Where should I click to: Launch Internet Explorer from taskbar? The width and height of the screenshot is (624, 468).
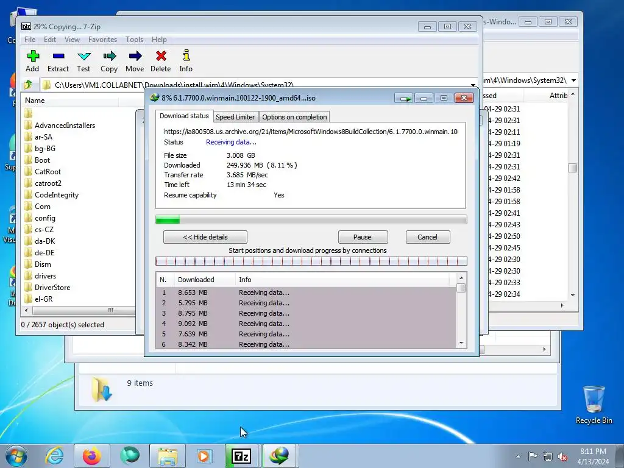pos(54,456)
